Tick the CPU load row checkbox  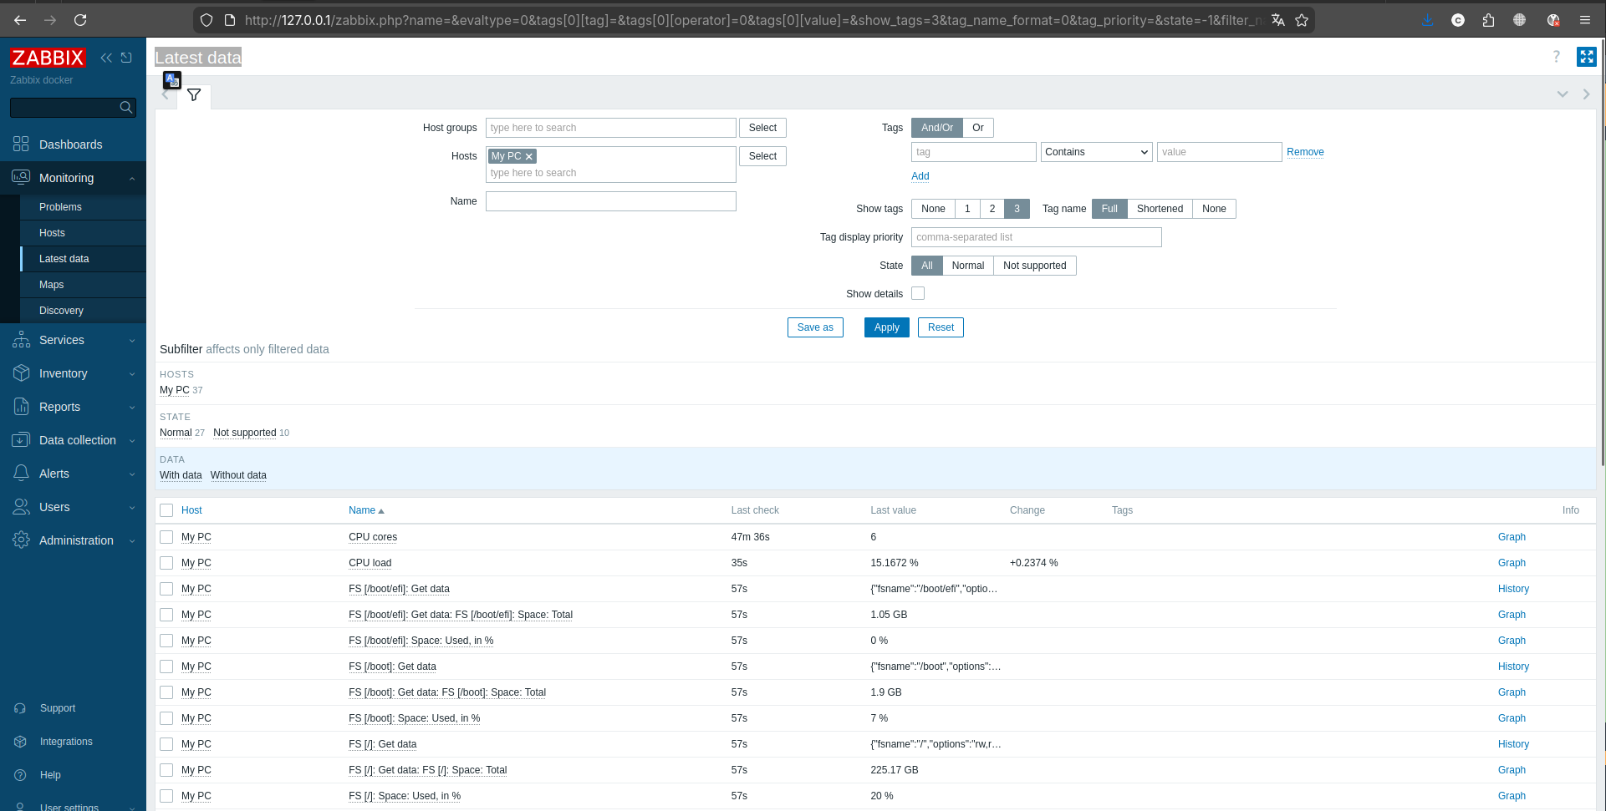(x=166, y=563)
